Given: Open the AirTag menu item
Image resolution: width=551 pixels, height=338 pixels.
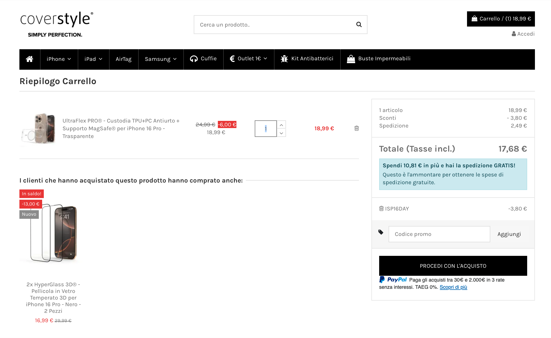Looking at the screenshot, I should [124, 59].
